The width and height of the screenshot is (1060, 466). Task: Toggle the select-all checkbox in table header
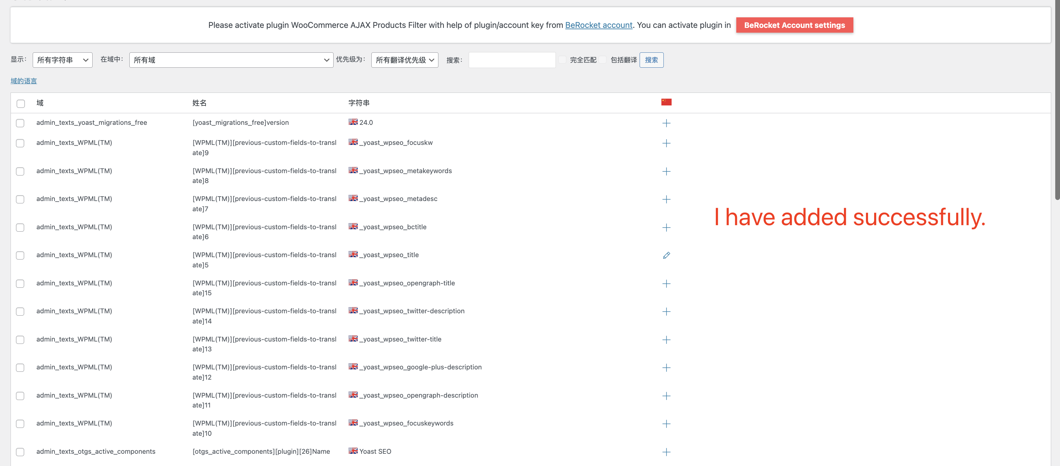(20, 104)
